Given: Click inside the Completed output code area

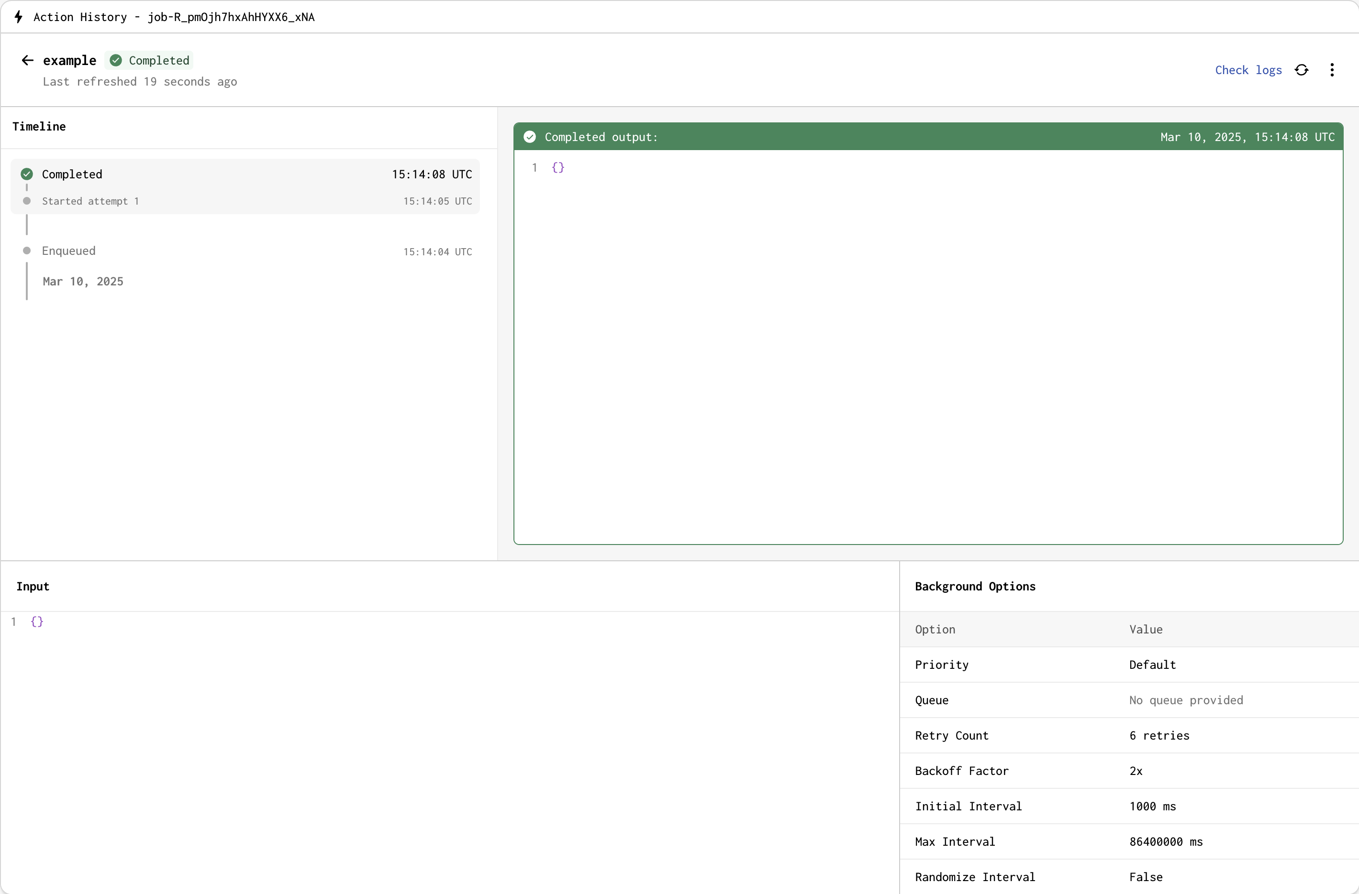Looking at the screenshot, I should [x=928, y=347].
